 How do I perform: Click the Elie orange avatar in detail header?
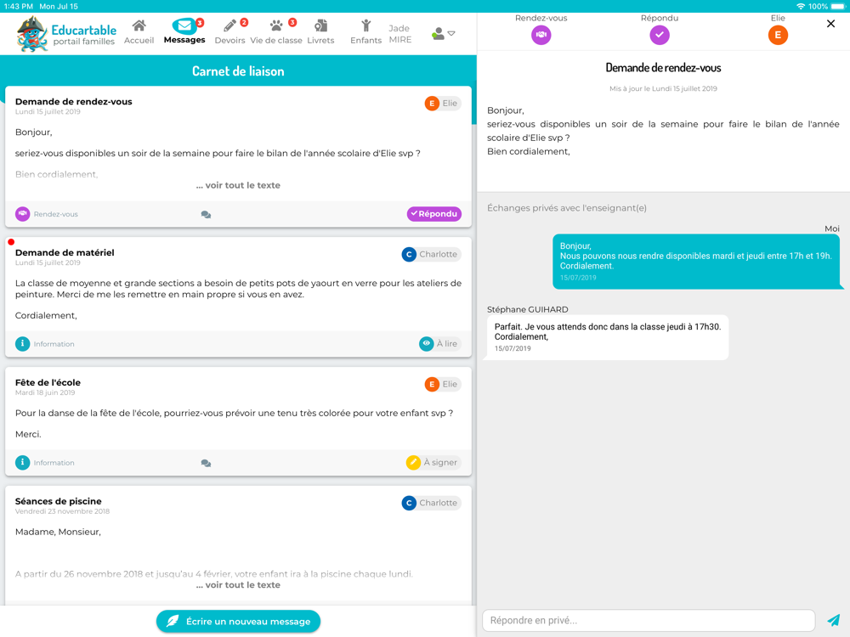(778, 35)
